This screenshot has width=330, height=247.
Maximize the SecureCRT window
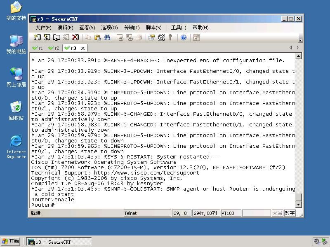tap(291, 19)
